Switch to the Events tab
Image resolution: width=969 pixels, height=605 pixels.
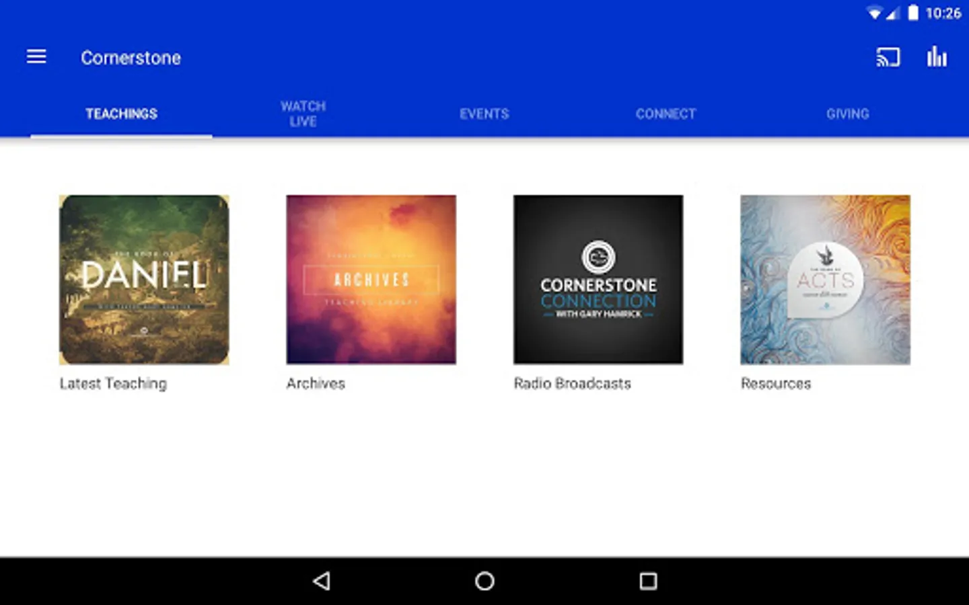(x=485, y=114)
